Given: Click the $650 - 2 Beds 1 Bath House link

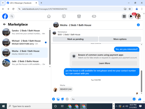Looking at the screenshot, I should click(x=69, y=35).
